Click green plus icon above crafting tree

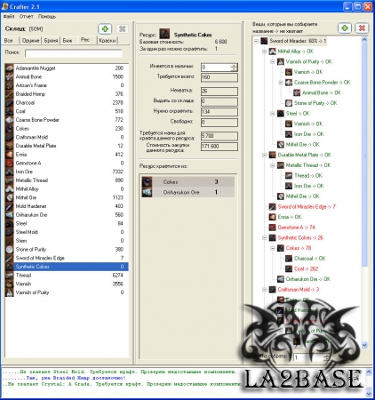[x=345, y=28]
